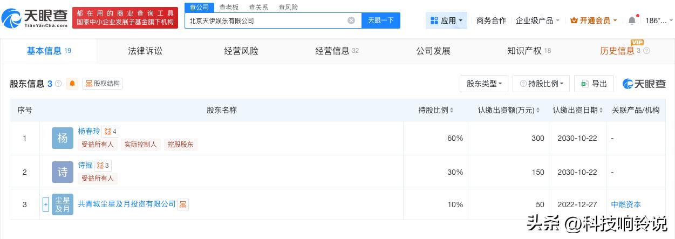This screenshot has height=239, width=675.
Task: Sort by 持股比例 column arrows
Action: (452, 110)
